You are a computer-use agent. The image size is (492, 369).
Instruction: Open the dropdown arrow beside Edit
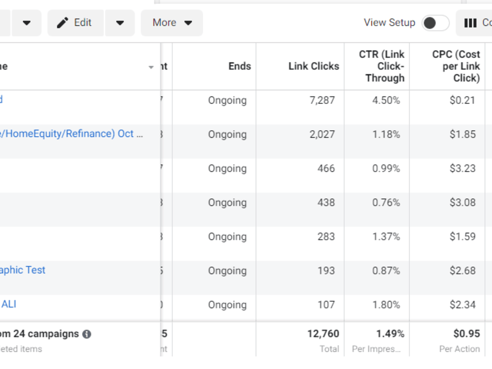pos(120,23)
